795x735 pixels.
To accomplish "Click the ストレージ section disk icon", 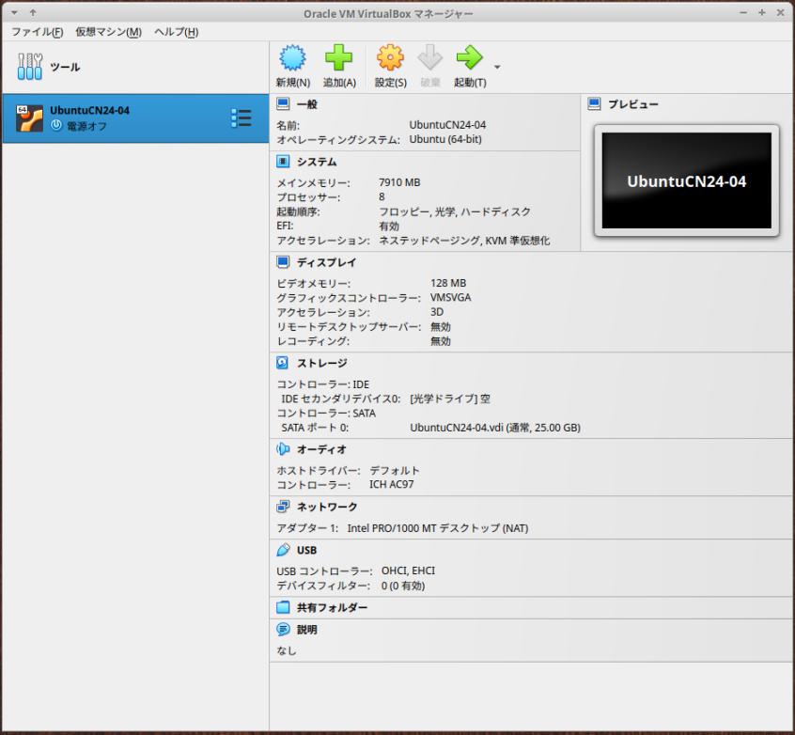I will pyautogui.click(x=283, y=363).
